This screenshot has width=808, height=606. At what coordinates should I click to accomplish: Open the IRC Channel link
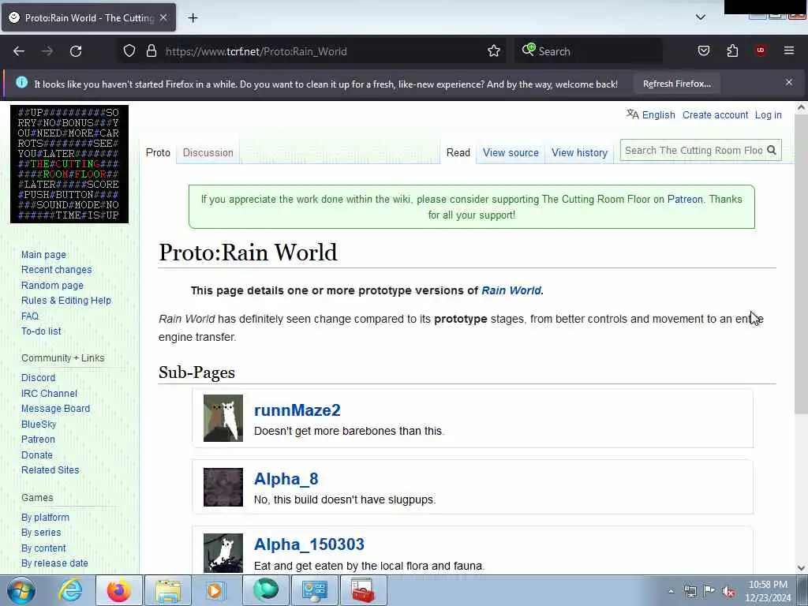tap(49, 393)
